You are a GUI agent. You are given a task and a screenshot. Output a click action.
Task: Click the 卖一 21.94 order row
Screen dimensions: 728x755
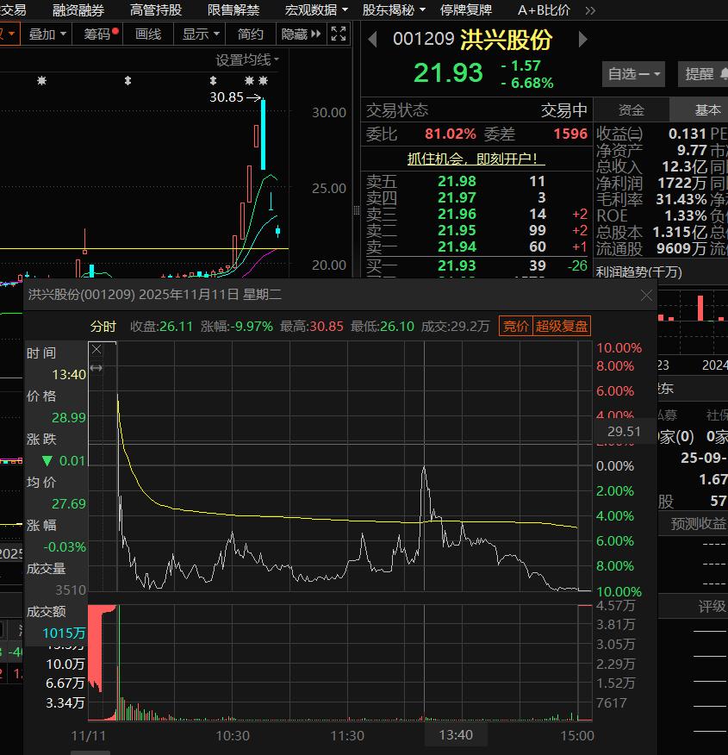coord(476,247)
